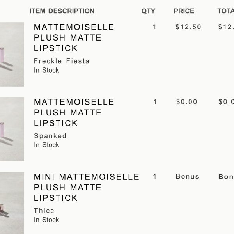Click the first Mattemoiselle Plush Matte Lipstick title
This screenshot has width=234, height=234.
coord(74,37)
